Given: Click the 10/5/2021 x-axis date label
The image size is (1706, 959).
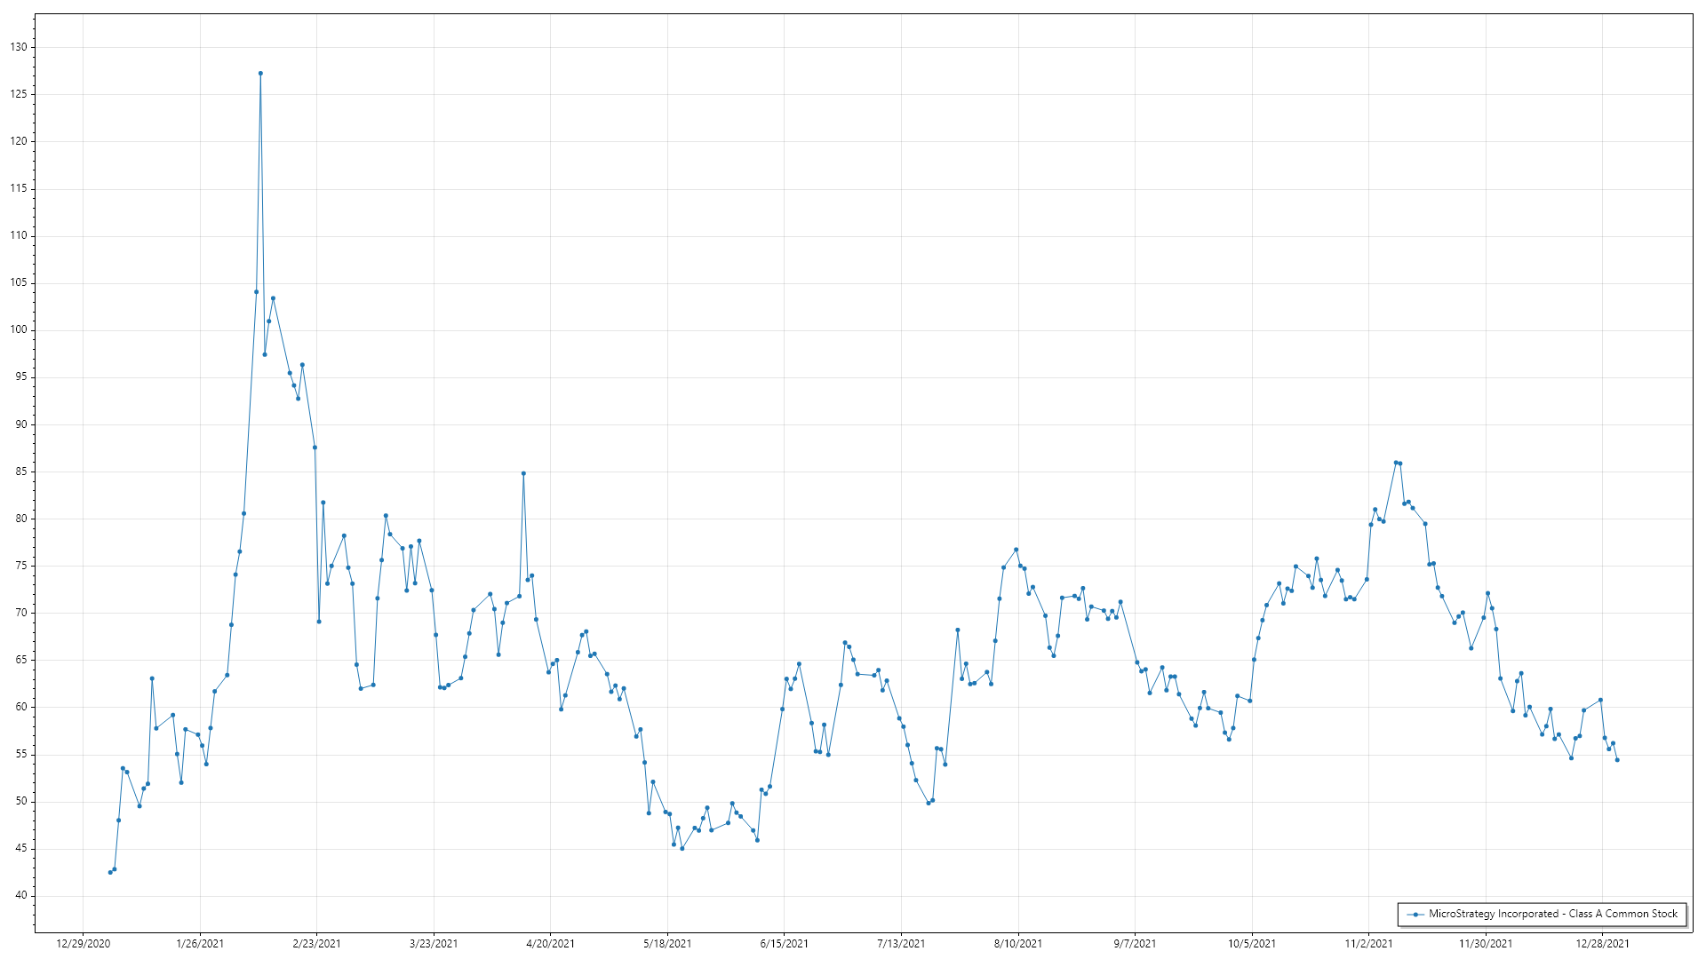Looking at the screenshot, I should [1252, 943].
